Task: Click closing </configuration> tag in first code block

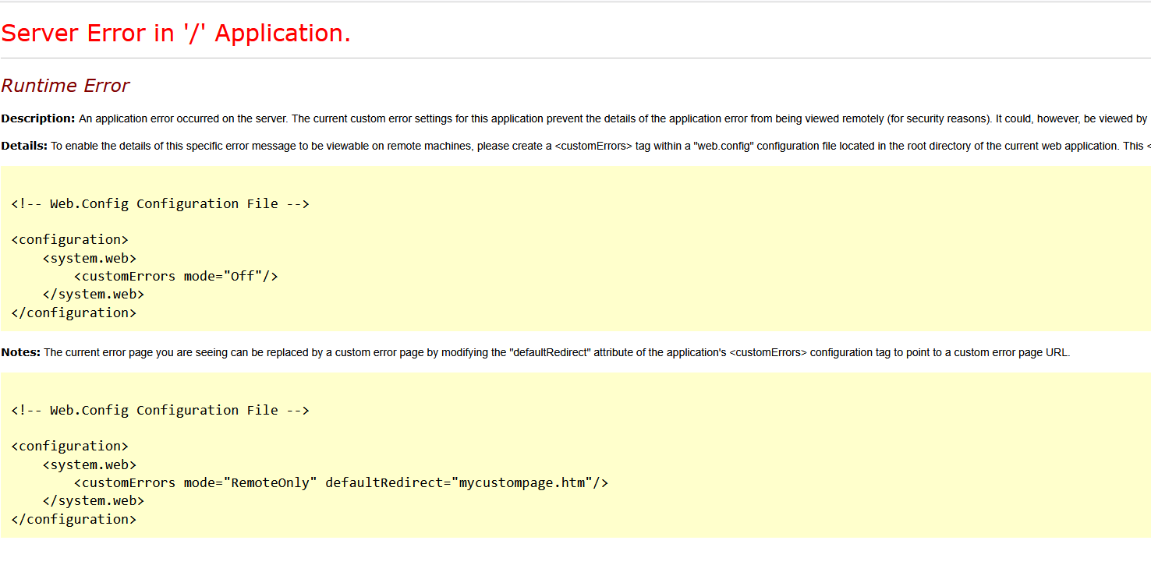Action: [x=74, y=313]
